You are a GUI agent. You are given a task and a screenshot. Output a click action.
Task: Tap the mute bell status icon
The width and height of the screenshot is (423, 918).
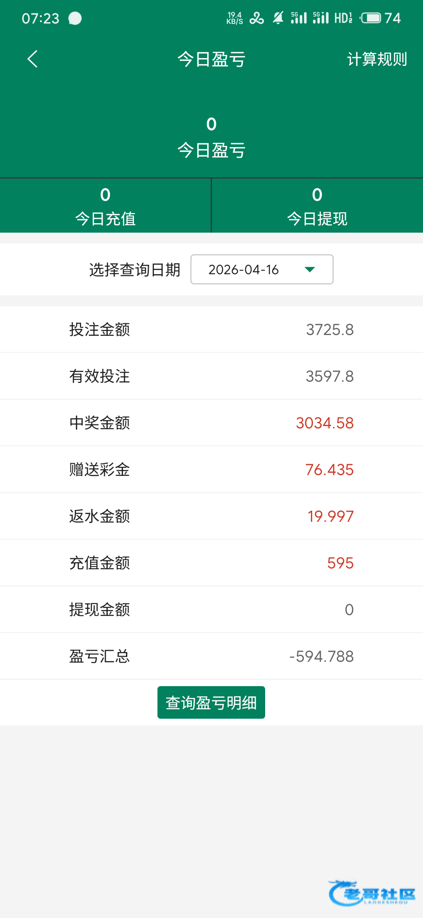(x=278, y=18)
